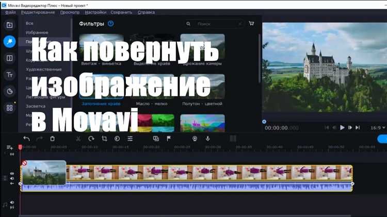Click the blue export button at right edge
The width and height of the screenshot is (387, 217).
(382, 139)
